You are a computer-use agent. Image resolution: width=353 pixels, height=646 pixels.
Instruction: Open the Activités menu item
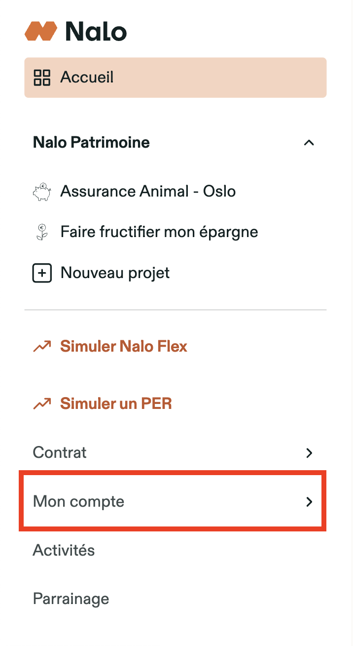click(x=64, y=550)
